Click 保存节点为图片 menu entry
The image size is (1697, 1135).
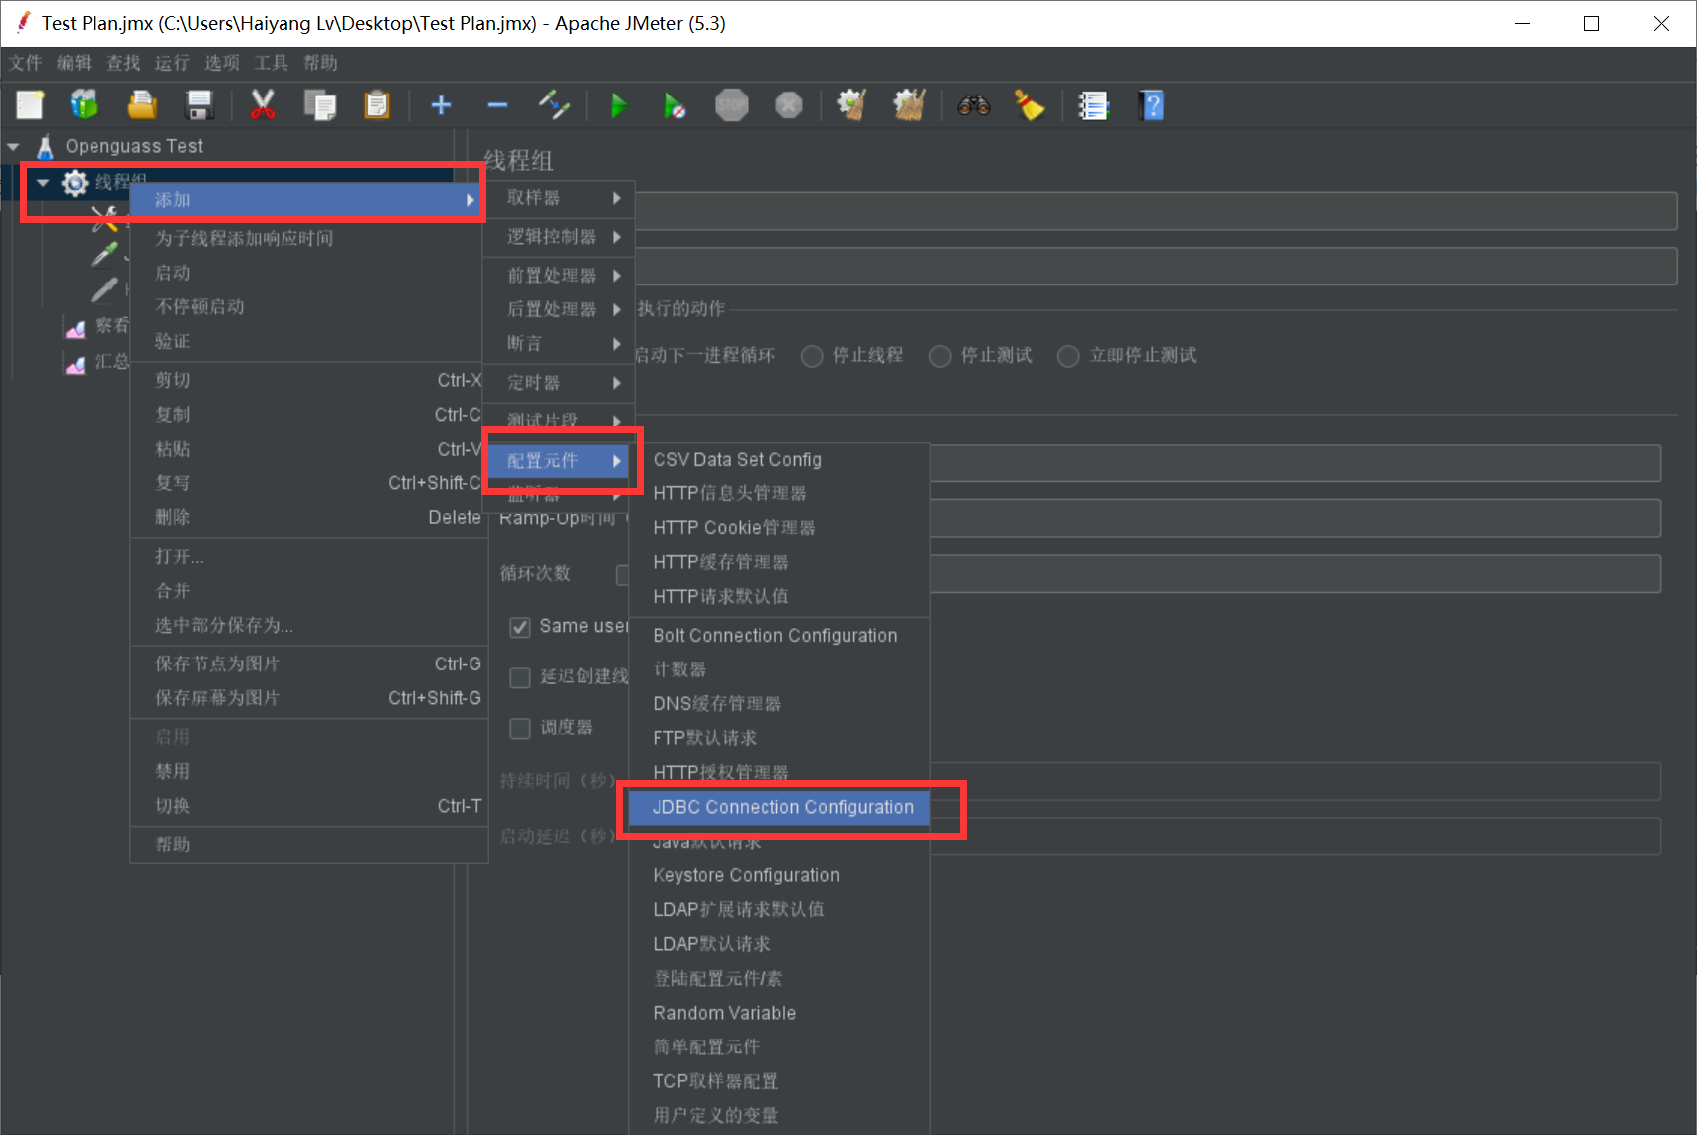coord(307,663)
